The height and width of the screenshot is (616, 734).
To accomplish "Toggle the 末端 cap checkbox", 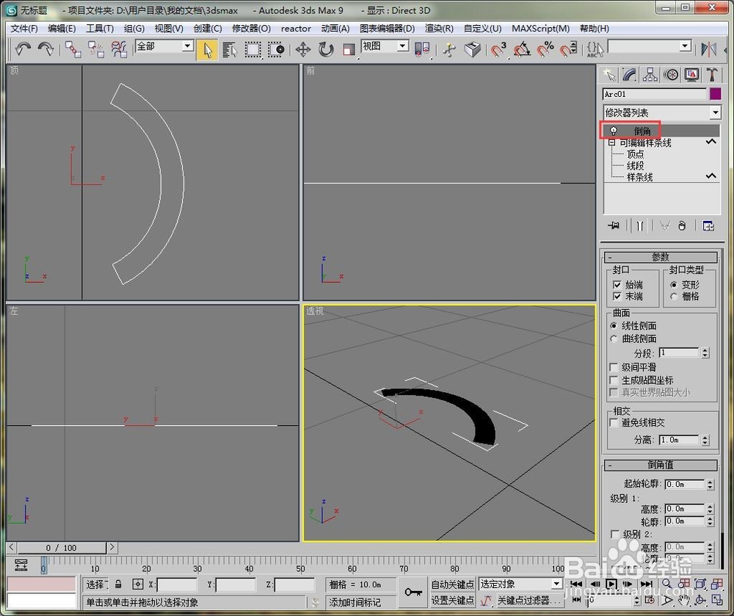I will [617, 297].
